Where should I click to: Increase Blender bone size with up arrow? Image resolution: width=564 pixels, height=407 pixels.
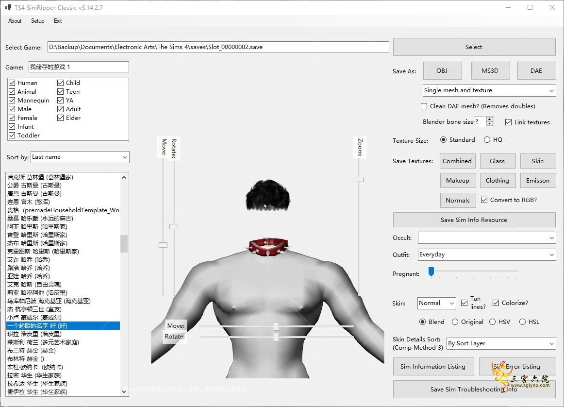coord(490,119)
